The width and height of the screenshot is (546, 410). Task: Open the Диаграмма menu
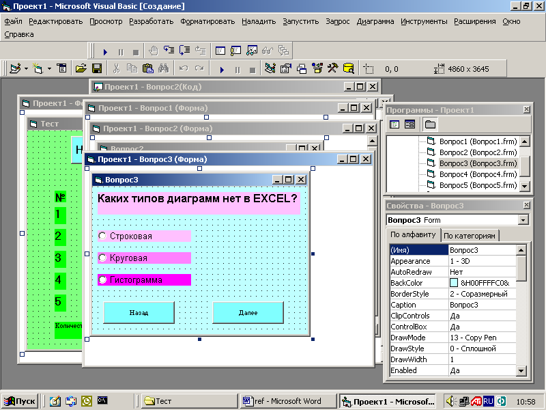click(375, 21)
